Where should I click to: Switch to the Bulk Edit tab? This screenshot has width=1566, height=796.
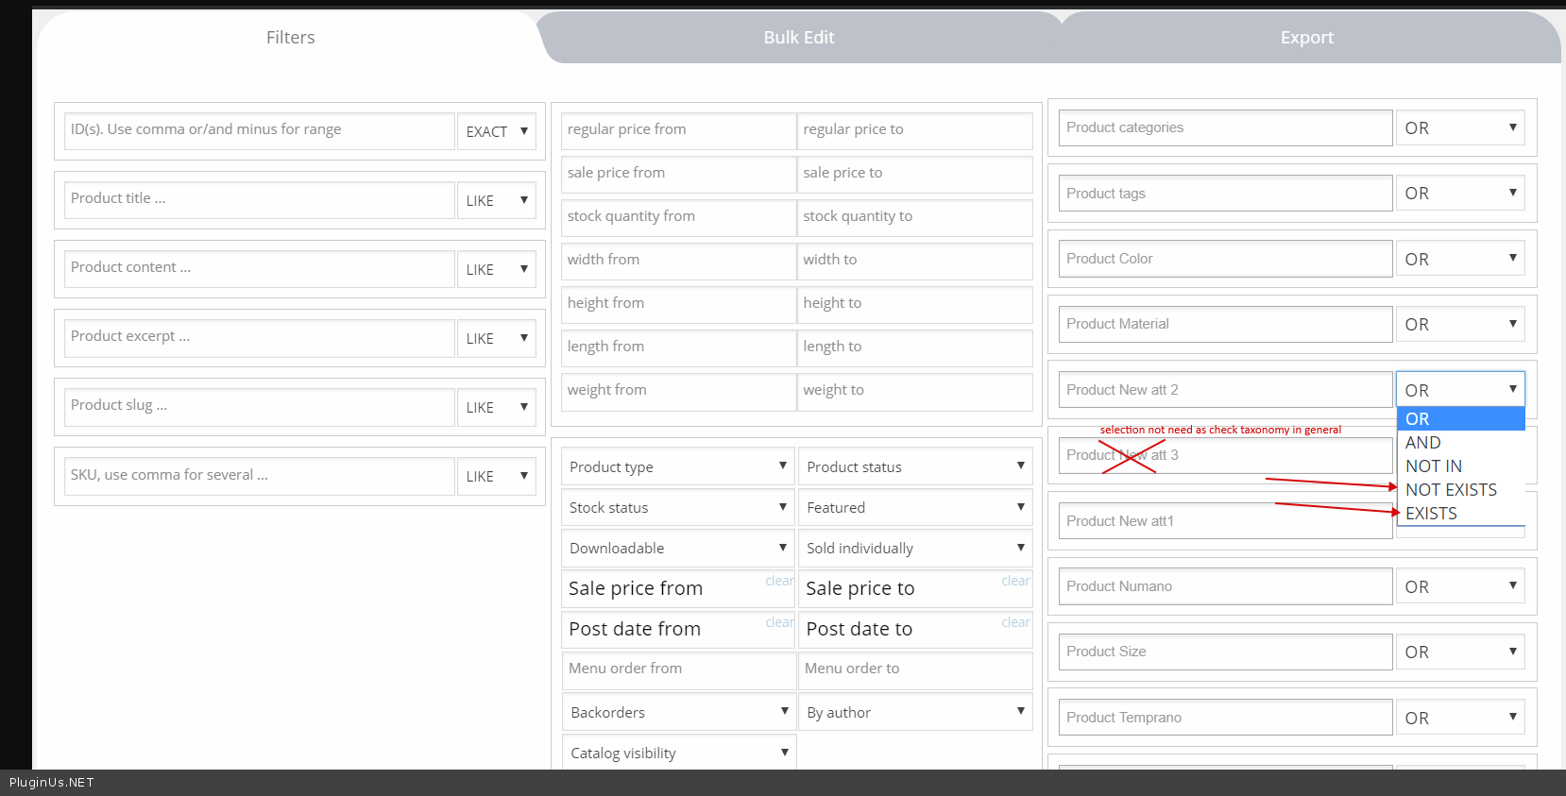tap(799, 38)
